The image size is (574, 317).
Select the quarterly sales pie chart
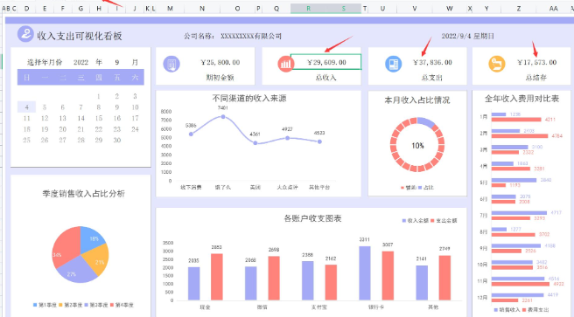[x=80, y=254]
